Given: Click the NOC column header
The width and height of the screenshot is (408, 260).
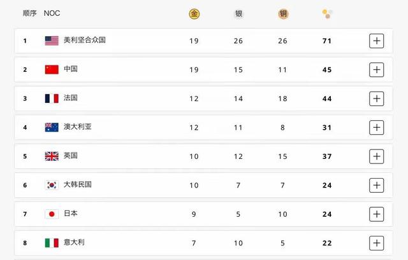Looking at the screenshot, I should click(52, 13).
